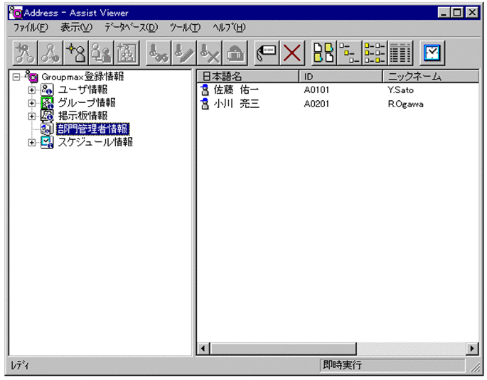Click the horizontal scrollbar left arrow
Image resolution: width=487 pixels, height=380 pixels.
click(203, 349)
